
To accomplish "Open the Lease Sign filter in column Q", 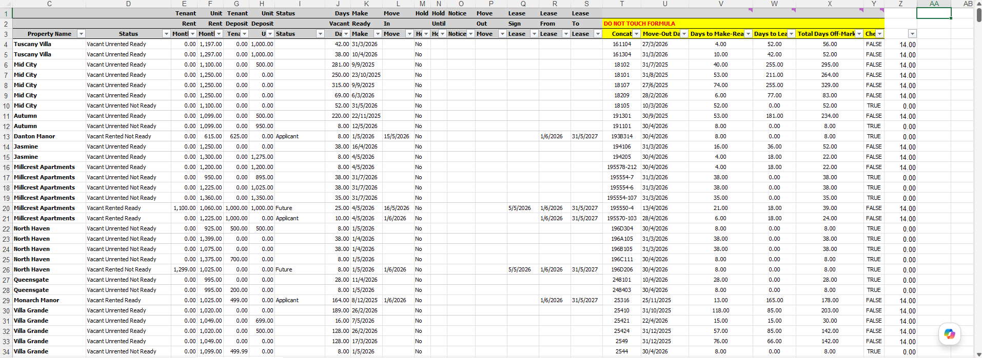I will point(534,34).
